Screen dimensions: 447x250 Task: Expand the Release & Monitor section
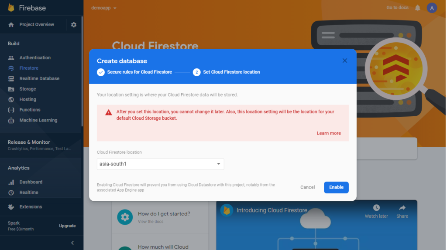click(x=41, y=145)
